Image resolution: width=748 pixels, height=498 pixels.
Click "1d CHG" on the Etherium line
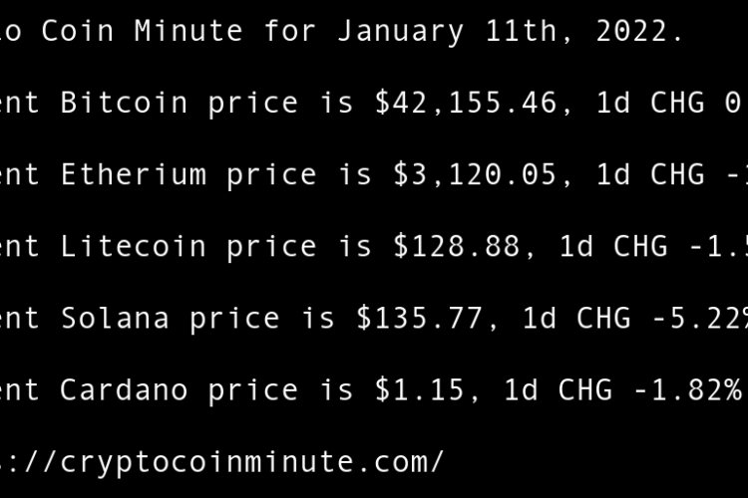[x=648, y=174]
